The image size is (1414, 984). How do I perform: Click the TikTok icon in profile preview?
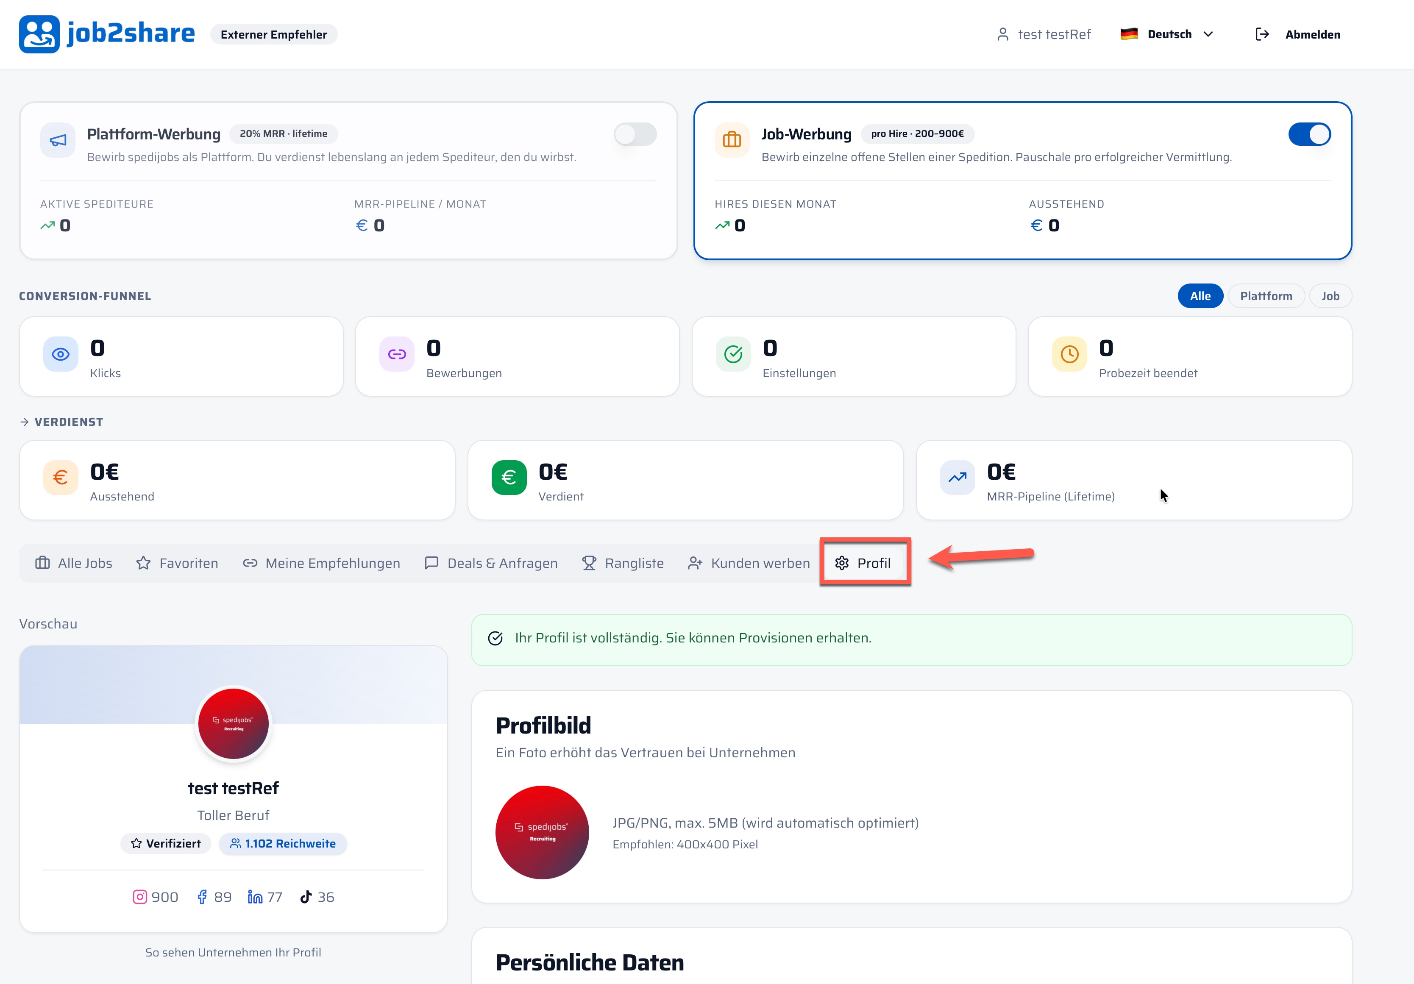coord(306,897)
